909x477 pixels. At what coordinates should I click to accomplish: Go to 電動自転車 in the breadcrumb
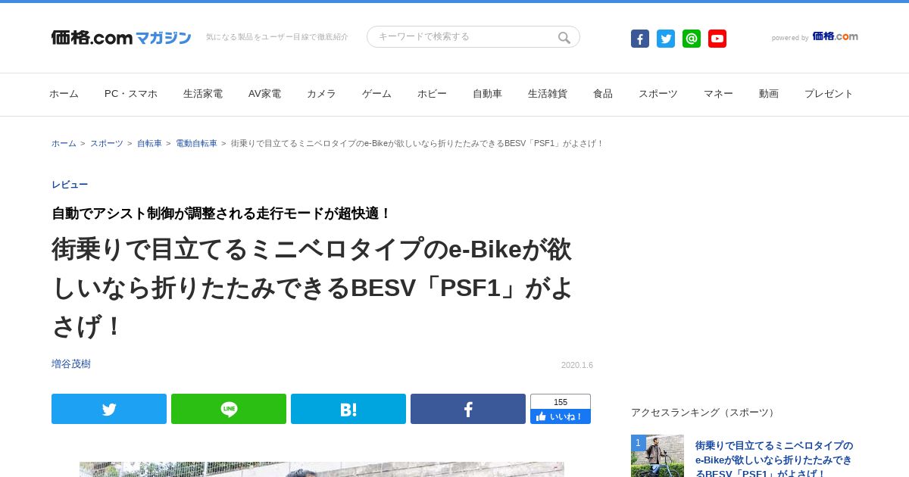(x=196, y=143)
